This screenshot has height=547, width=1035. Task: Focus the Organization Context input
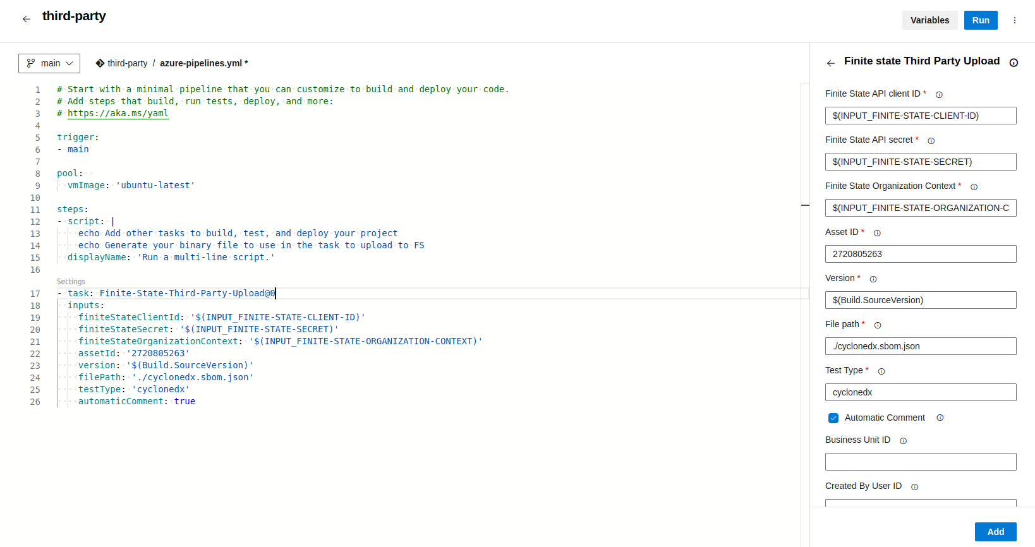(921, 208)
